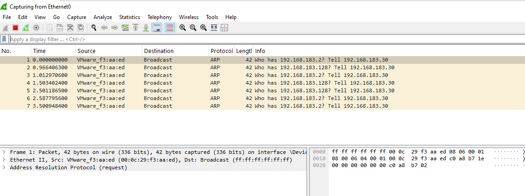Restart the current capture
The width and height of the screenshot is (525, 196).
[26, 28]
